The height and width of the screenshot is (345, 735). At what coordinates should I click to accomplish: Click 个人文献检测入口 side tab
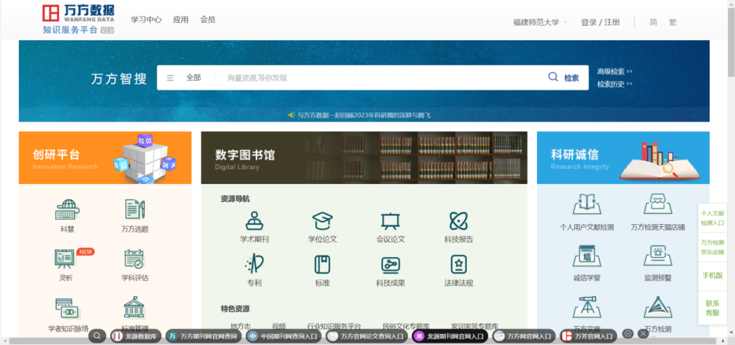pyautogui.click(x=712, y=218)
